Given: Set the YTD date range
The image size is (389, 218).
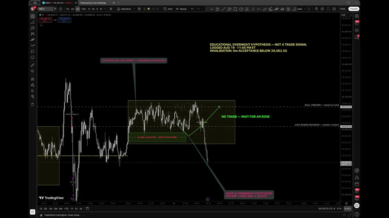Looking at the screenshot, I should point(66,209).
